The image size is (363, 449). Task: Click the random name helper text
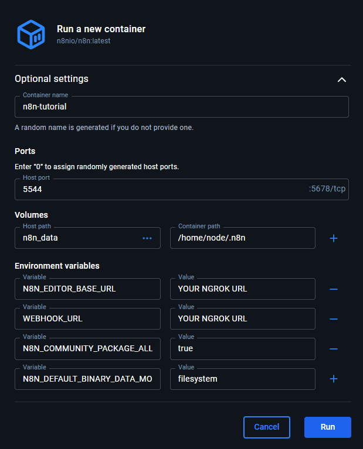click(104, 128)
